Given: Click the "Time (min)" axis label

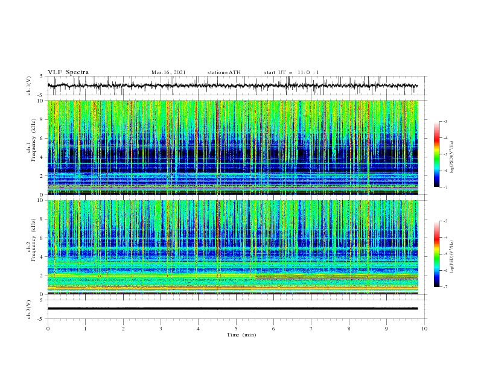Looking at the screenshot, I should tap(241, 335).
